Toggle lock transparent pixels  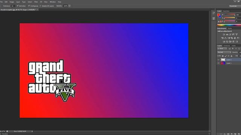(x=223, y=56)
